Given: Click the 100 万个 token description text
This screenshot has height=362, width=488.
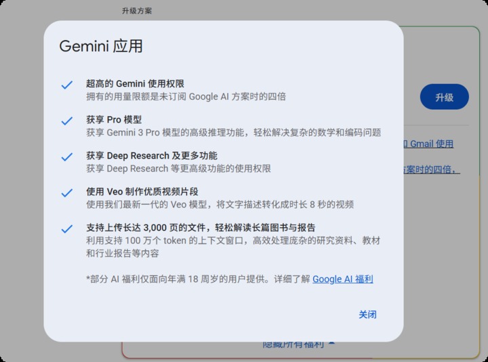Looking at the screenshot, I should pyautogui.click(x=233, y=247).
